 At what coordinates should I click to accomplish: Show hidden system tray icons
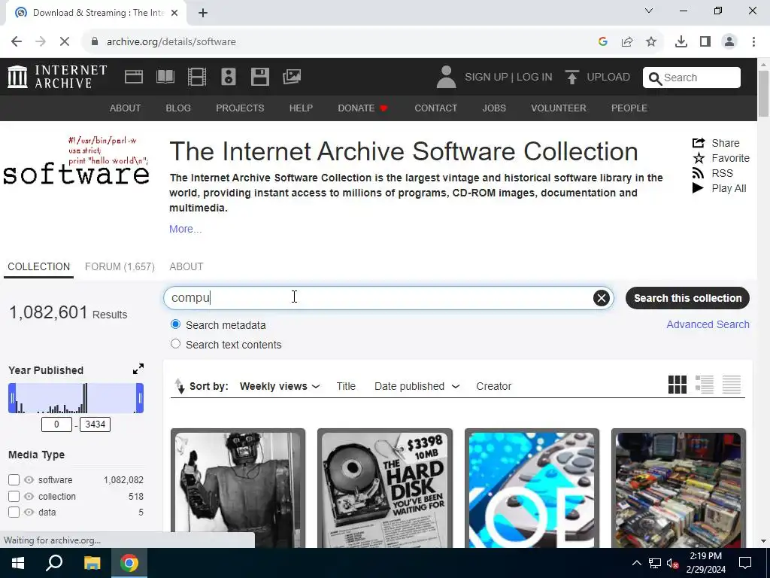[636, 563]
